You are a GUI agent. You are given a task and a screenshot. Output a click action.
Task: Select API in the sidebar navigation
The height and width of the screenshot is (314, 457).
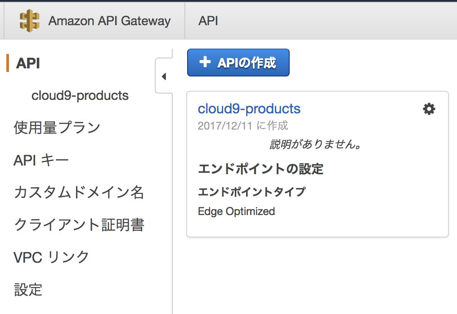coord(28,63)
